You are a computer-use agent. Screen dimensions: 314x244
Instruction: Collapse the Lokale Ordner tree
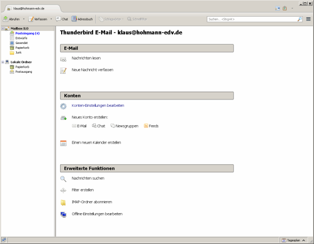tap(3, 62)
